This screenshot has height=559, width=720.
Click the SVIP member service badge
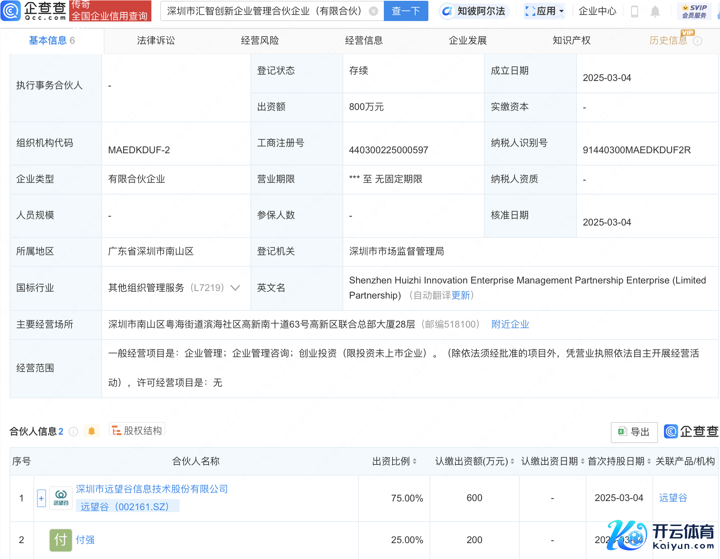click(x=694, y=11)
